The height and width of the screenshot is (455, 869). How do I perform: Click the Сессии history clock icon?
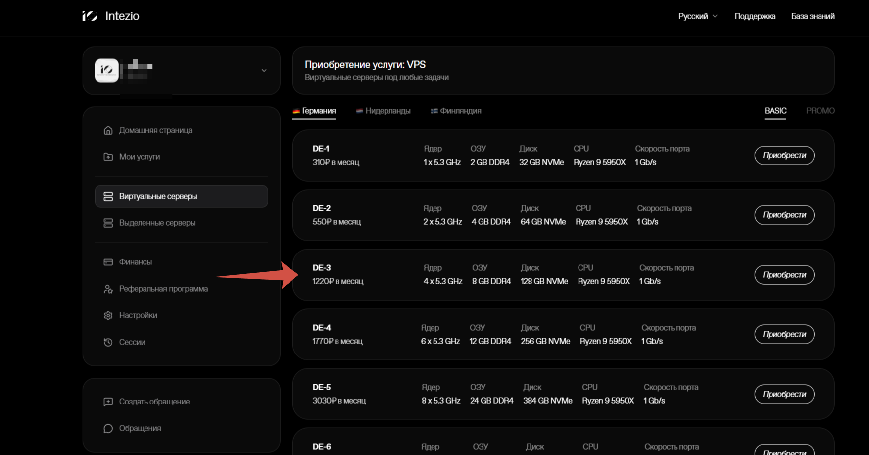pos(108,342)
